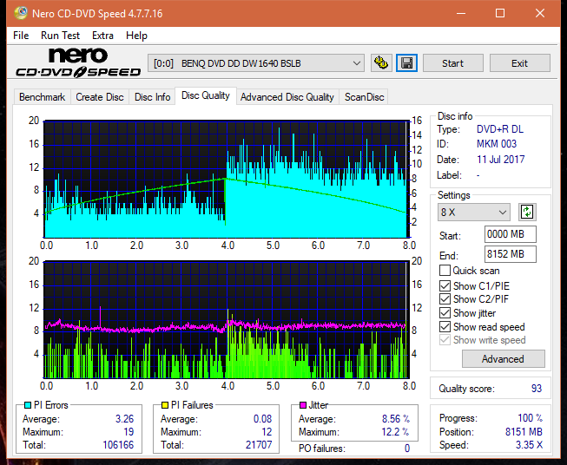
Task: Click PI Errors total 106166
Action: pos(118,445)
